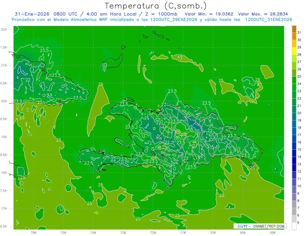Click colorbar scale label '5'

click(298, 223)
